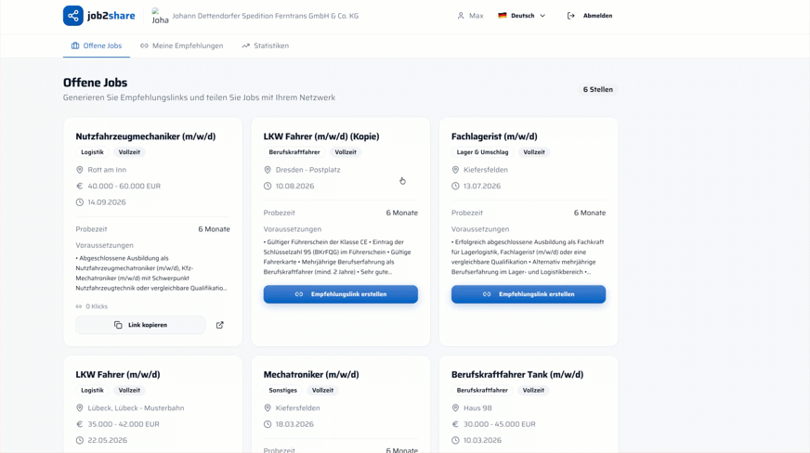Click the Max user profile icon

click(461, 16)
